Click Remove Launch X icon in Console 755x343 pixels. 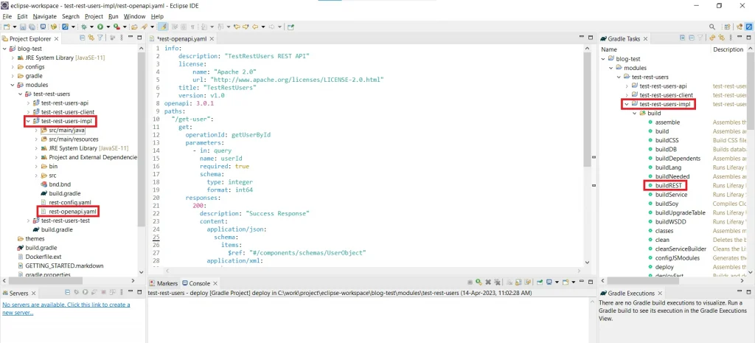tap(488, 283)
